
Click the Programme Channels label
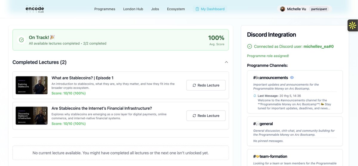click(267, 65)
